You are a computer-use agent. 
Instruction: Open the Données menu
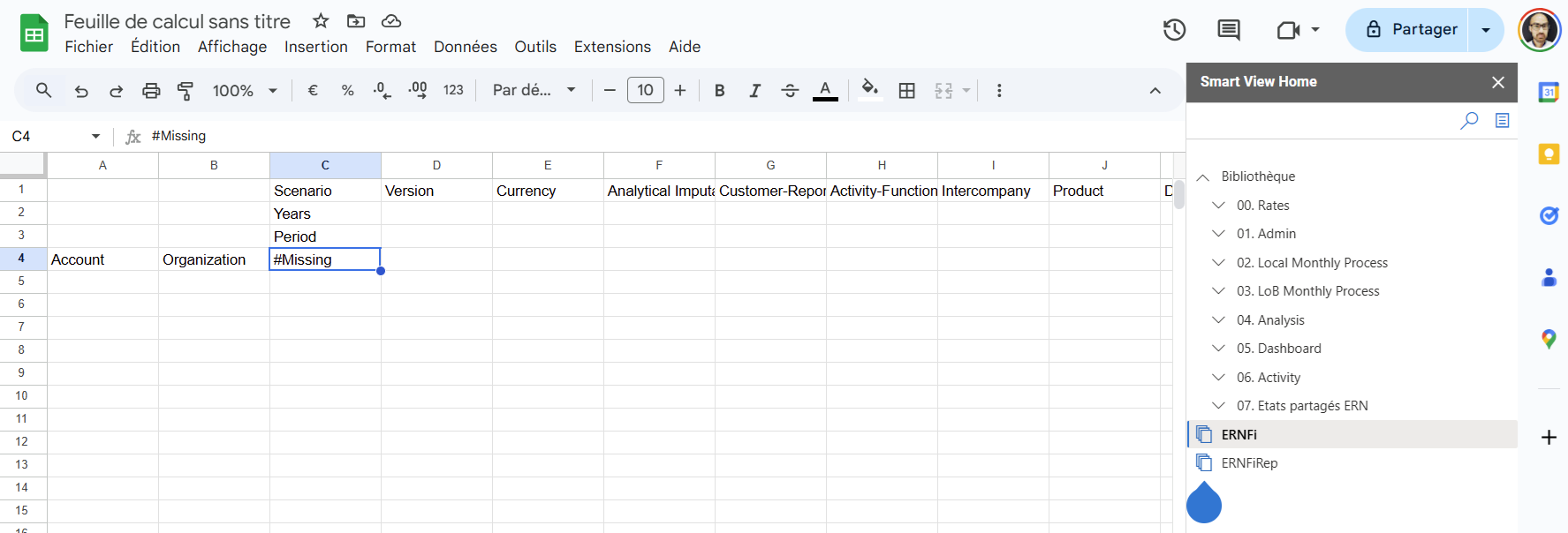pos(466,47)
